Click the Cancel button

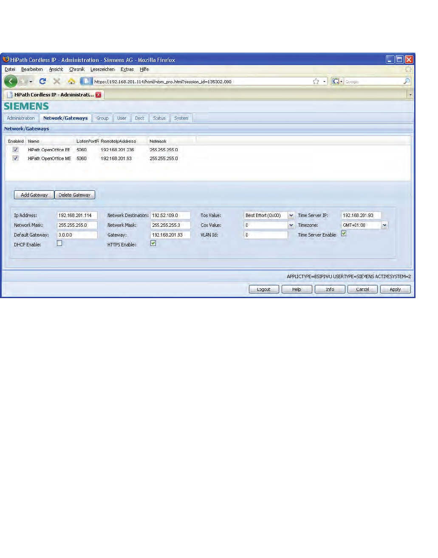pyautogui.click(x=362, y=289)
